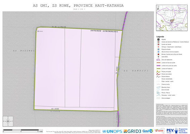Image resolution: width=190 pixels, height=134 pixels.
Task: Select the red Centre de Santé legend symbol
Action: [x=158, y=44]
